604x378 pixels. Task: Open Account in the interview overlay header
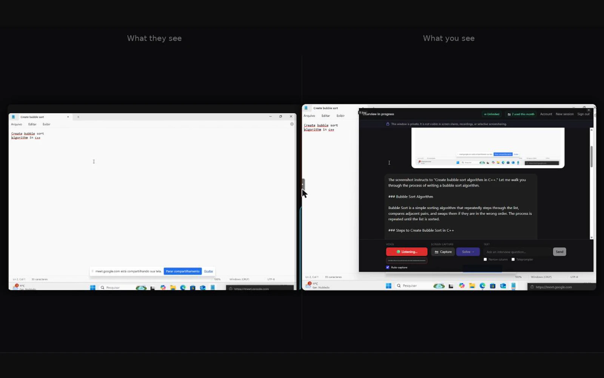pyautogui.click(x=546, y=114)
